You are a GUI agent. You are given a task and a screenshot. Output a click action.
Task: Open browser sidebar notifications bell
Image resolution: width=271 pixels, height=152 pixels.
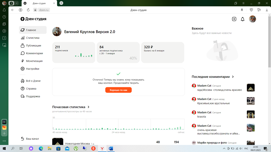pyautogui.click(x=4, y=10)
